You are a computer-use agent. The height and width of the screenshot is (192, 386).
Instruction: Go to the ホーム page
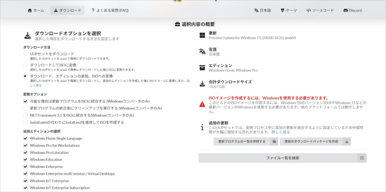click(36, 11)
